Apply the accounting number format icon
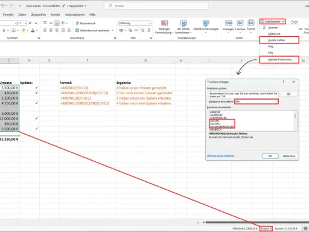 pyautogui.click(x=121, y=30)
